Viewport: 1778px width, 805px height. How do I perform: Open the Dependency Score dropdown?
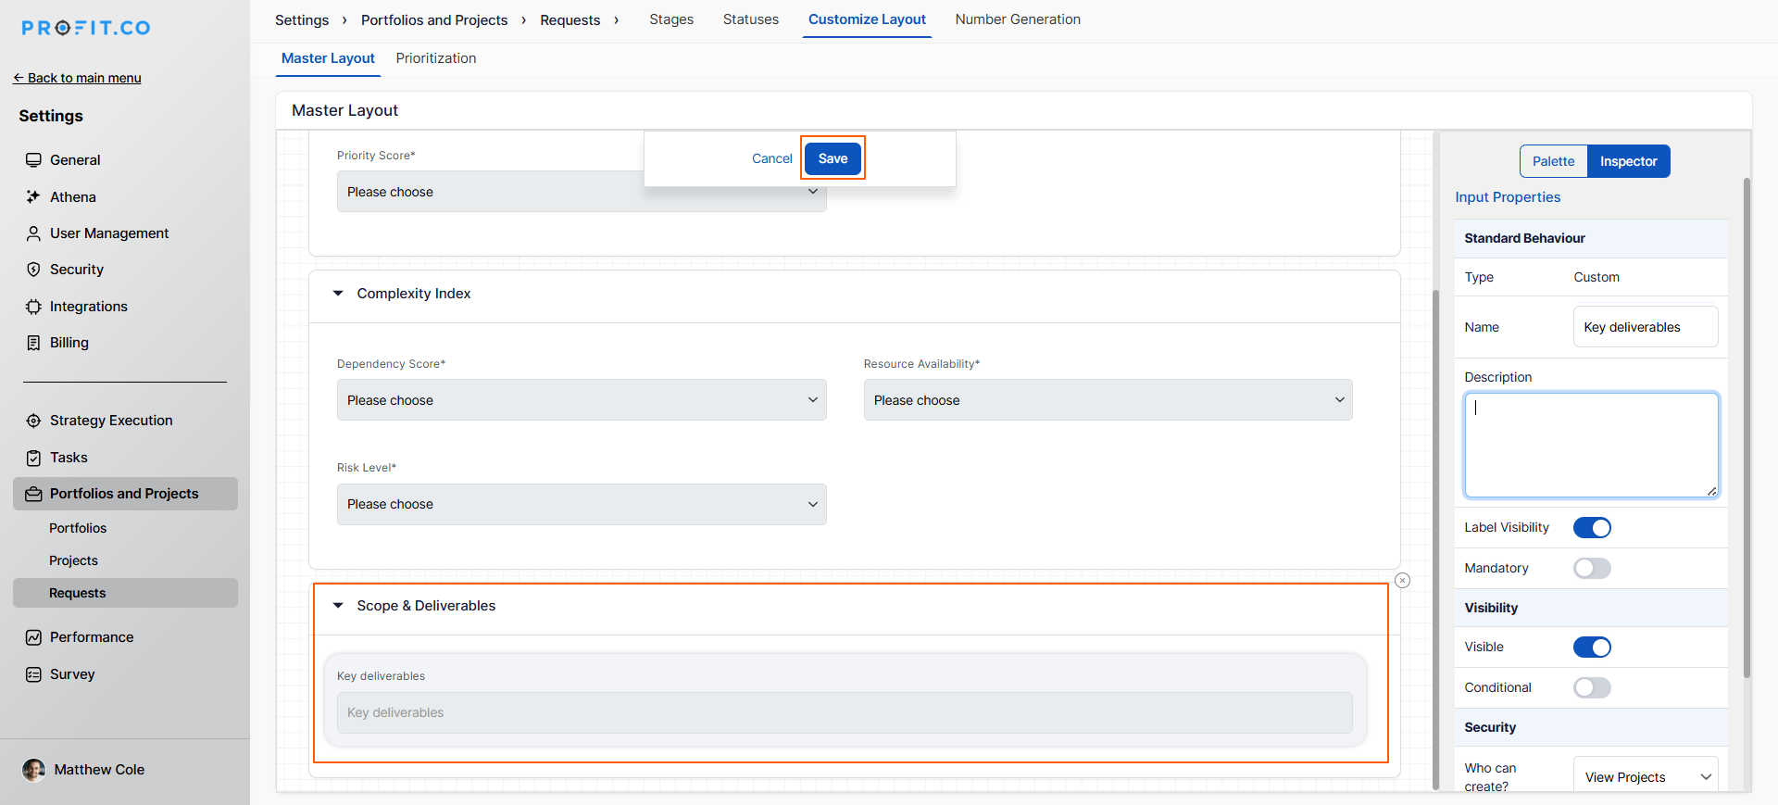[x=582, y=400]
